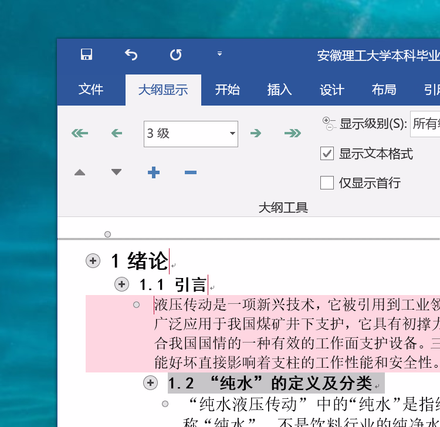The height and width of the screenshot is (427, 440).
Task: Expand selected heading with plus icon
Action: pyautogui.click(x=153, y=172)
